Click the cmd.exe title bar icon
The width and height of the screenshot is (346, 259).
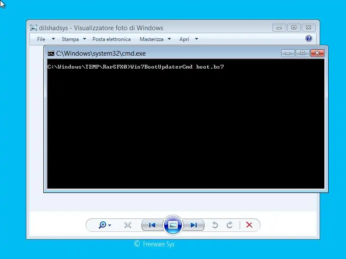coord(51,54)
